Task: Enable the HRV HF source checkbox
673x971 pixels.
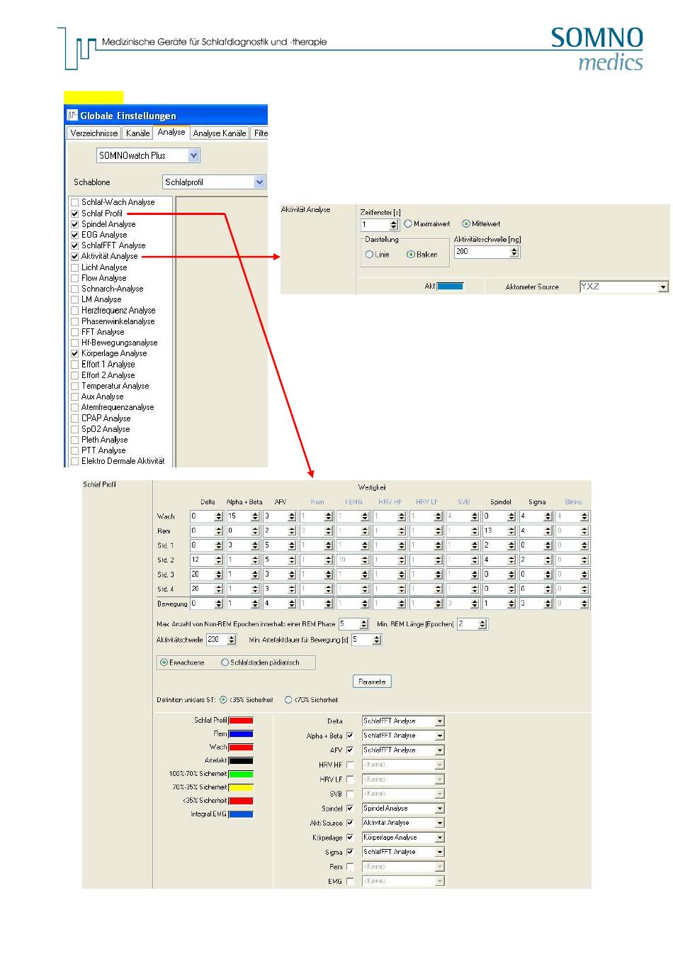Action: (x=350, y=765)
